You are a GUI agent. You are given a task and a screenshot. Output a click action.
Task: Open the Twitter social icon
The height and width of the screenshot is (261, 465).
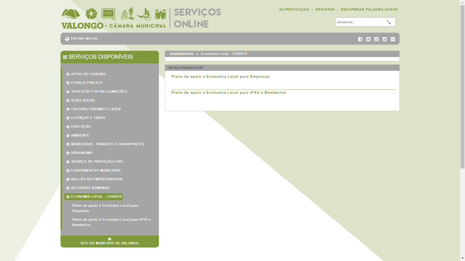(368, 39)
